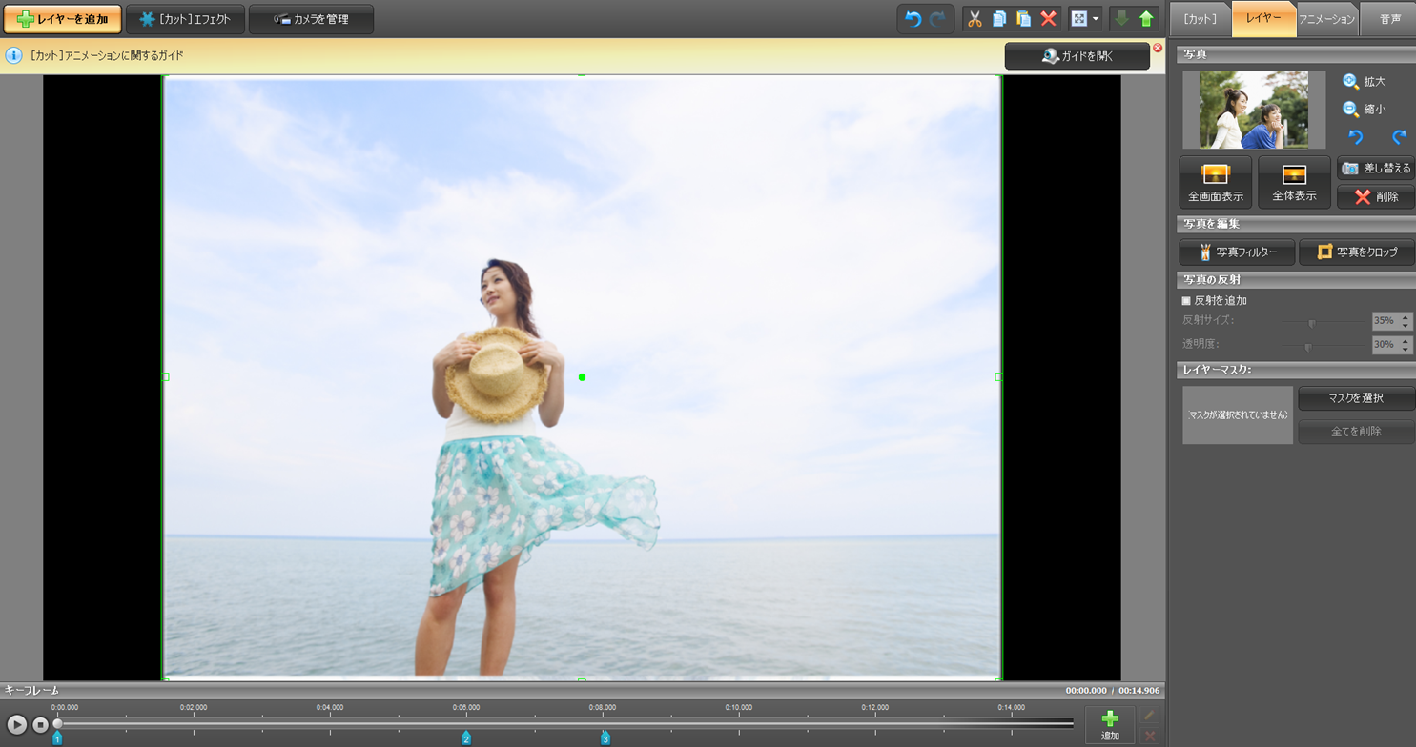
Task: Close the yellow guide notification bar
Action: (x=1158, y=48)
